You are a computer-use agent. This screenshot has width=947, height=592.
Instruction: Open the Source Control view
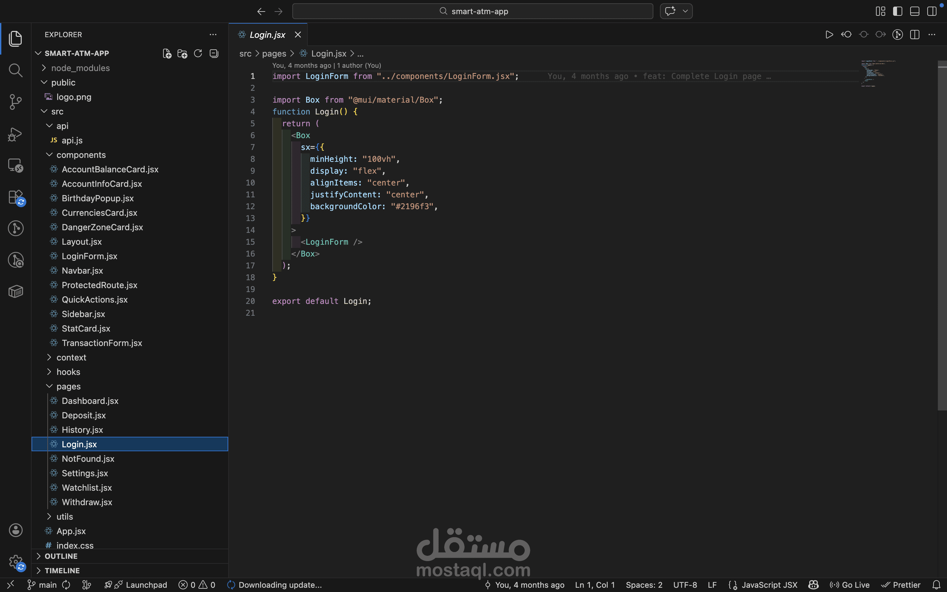pos(15,102)
